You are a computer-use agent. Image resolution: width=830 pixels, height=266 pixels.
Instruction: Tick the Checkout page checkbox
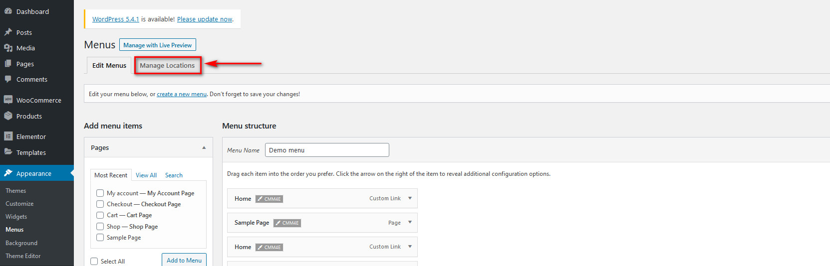click(100, 204)
